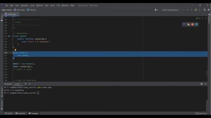This screenshot has height=118, width=211.
Task: Open the Problems tool window
Action: tap(20, 113)
